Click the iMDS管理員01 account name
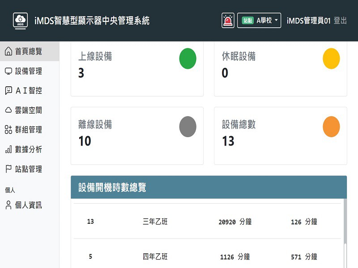This screenshot has width=358, height=268. coord(308,21)
